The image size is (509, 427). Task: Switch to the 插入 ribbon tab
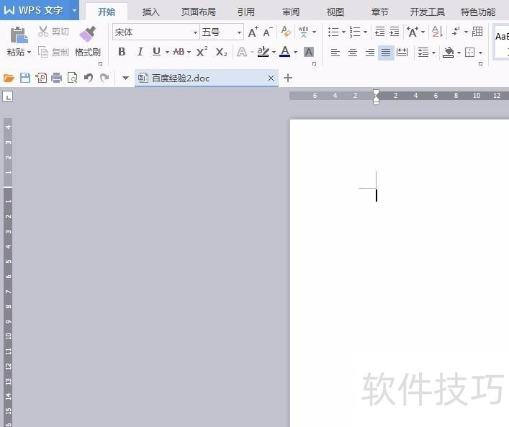(151, 12)
